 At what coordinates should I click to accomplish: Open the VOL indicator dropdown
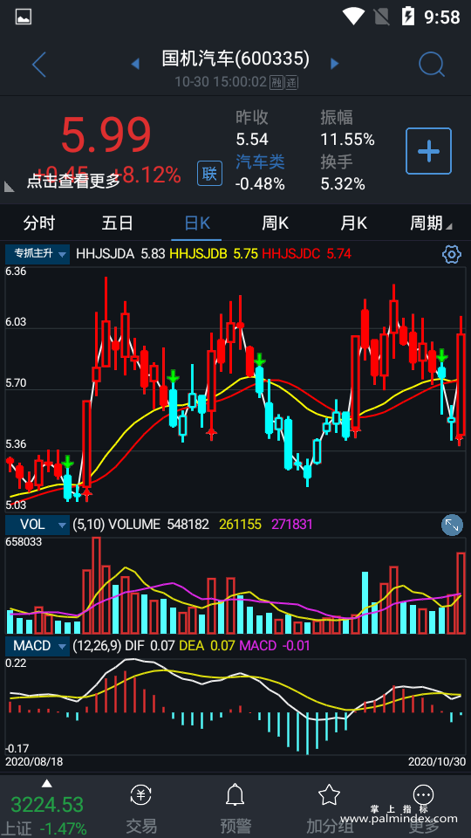(x=38, y=525)
